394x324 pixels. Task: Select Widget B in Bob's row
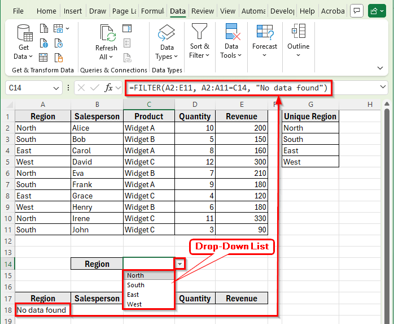(x=149, y=139)
